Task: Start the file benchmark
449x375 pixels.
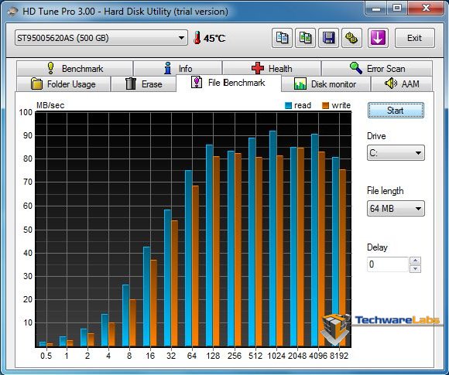Action: coord(396,111)
